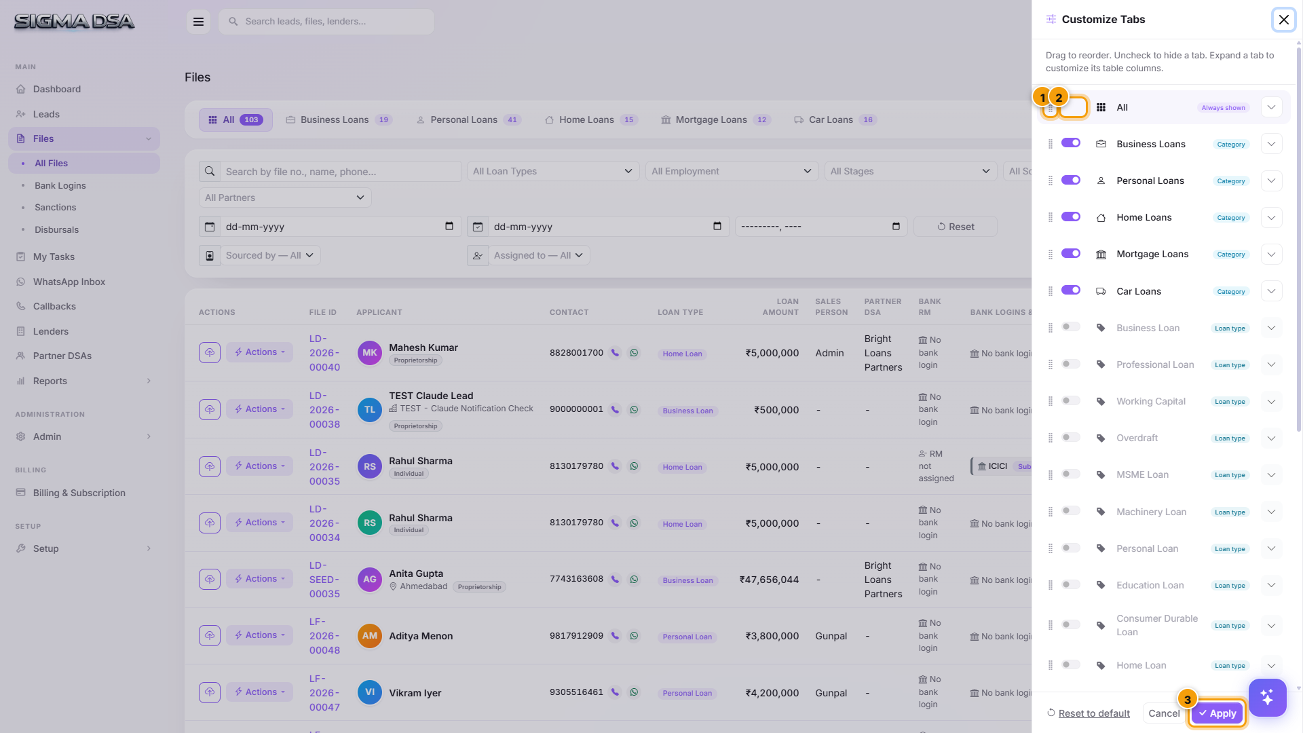Click the WhatsApp Inbox sidebar icon
The width and height of the screenshot is (1303, 733).
pos(21,282)
